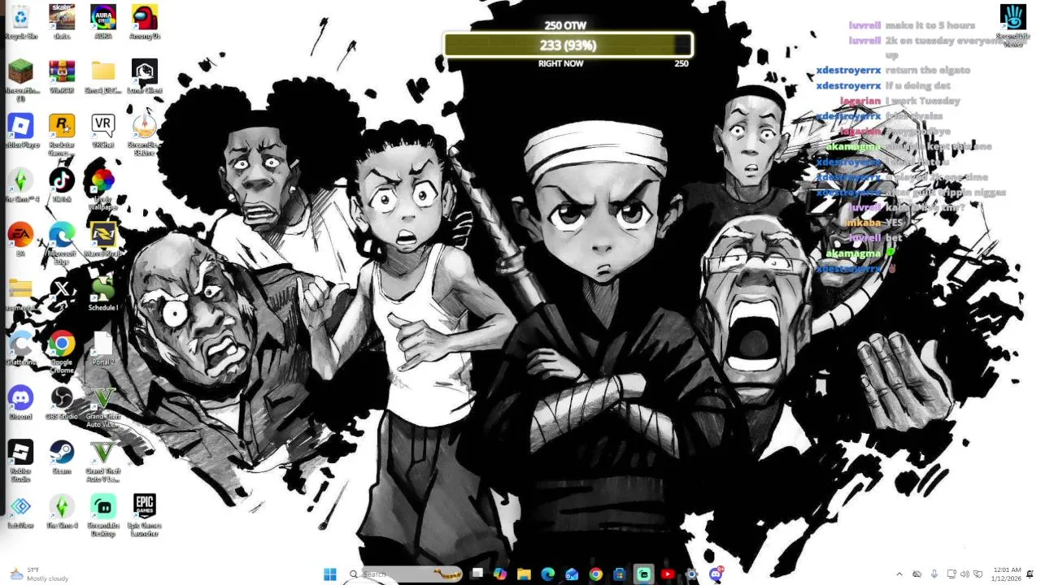Click luvrell's 'bet' chat message
The width and height of the screenshot is (1041, 585).
pos(894,238)
